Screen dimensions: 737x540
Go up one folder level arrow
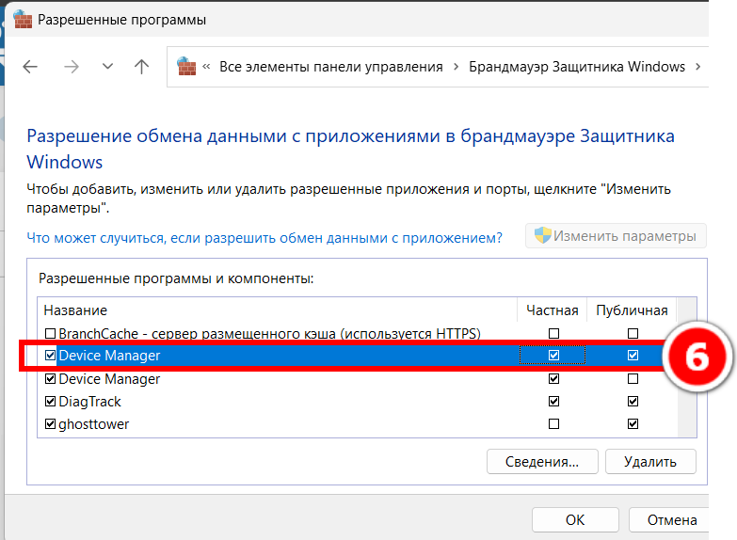141,66
